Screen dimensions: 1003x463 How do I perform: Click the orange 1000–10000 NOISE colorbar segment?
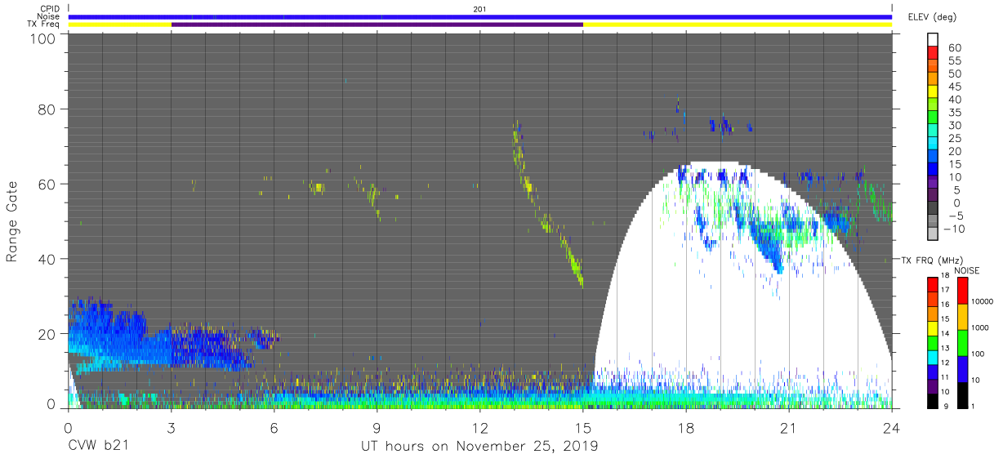coord(961,316)
